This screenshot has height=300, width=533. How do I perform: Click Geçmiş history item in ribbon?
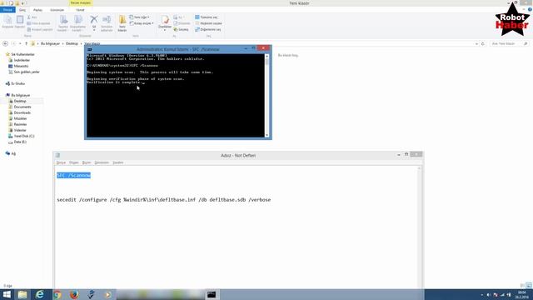coord(181,30)
